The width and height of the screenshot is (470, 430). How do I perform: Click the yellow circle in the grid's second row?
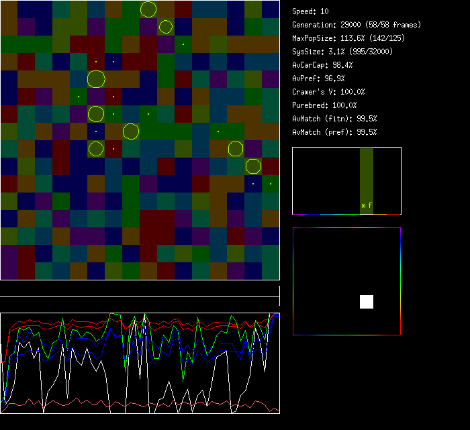click(x=166, y=27)
